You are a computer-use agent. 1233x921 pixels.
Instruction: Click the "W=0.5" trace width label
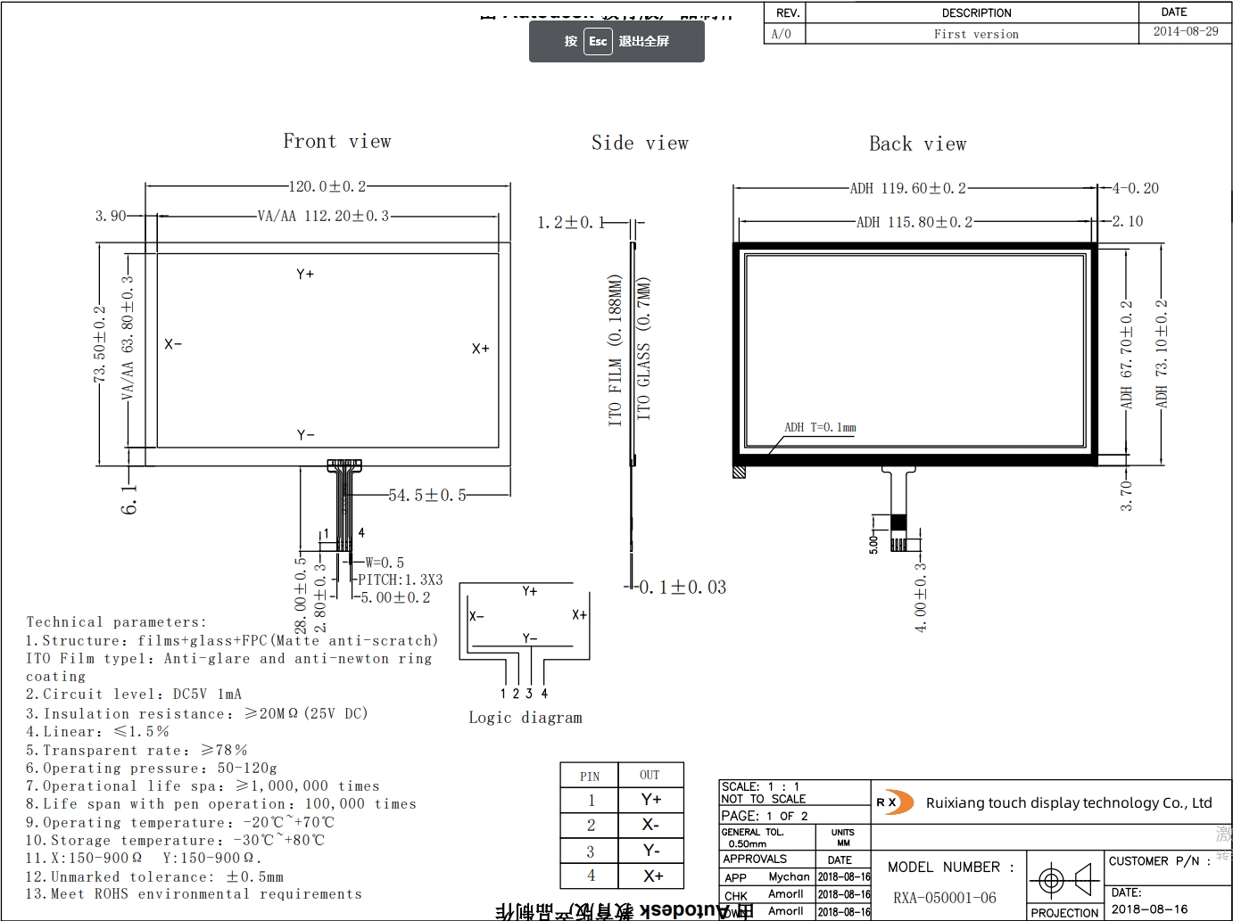coord(385,563)
